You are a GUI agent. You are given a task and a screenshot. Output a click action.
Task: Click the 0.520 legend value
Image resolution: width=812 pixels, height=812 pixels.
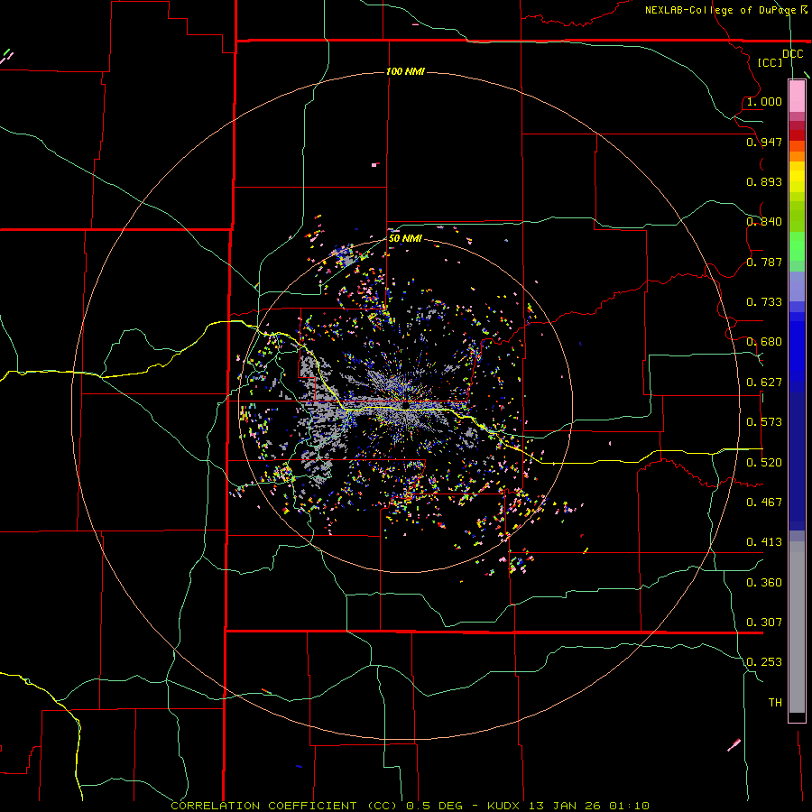[x=764, y=463]
